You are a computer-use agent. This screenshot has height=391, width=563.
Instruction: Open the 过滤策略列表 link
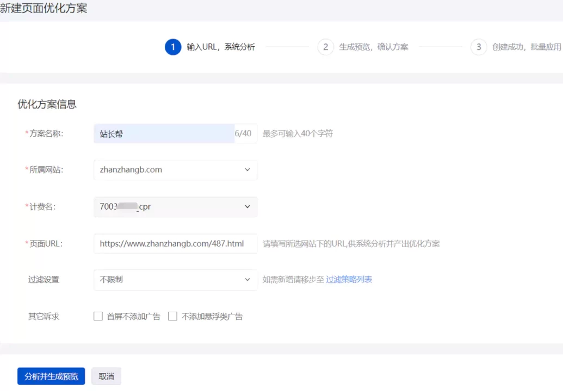click(349, 280)
